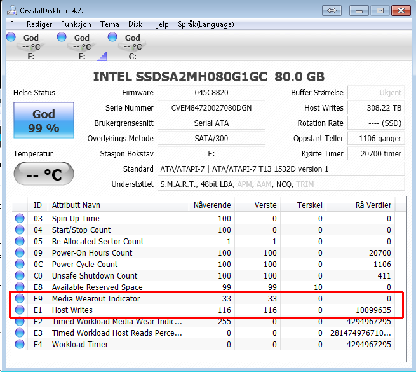Click the ID column header

pos(37,205)
